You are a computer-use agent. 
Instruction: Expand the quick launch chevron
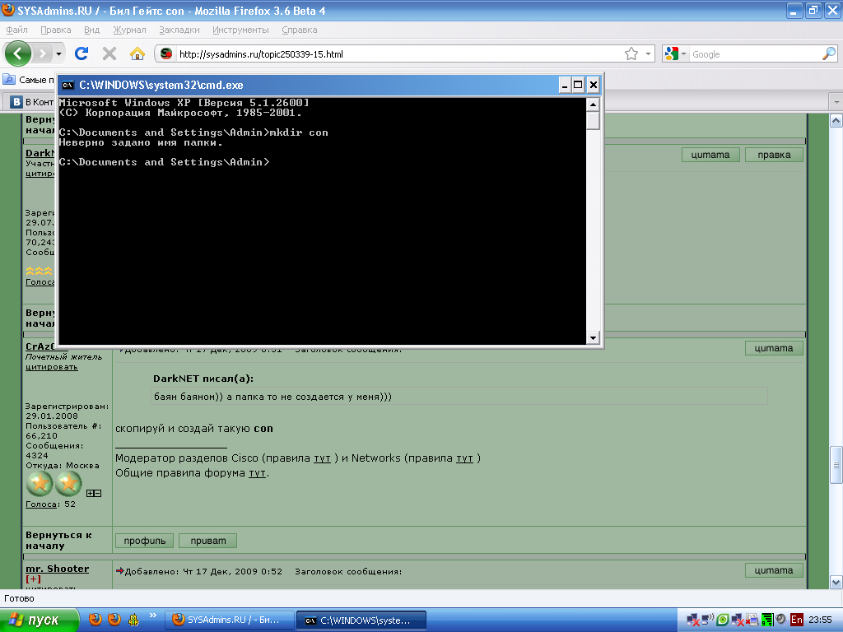click(152, 616)
